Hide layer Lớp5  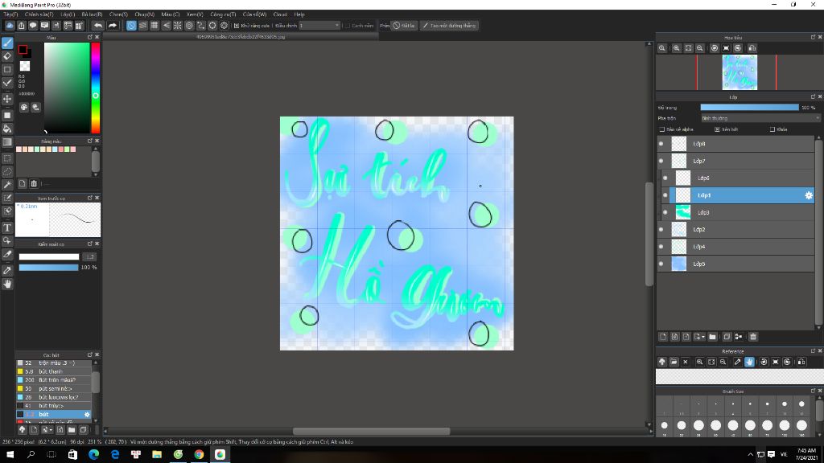point(661,264)
